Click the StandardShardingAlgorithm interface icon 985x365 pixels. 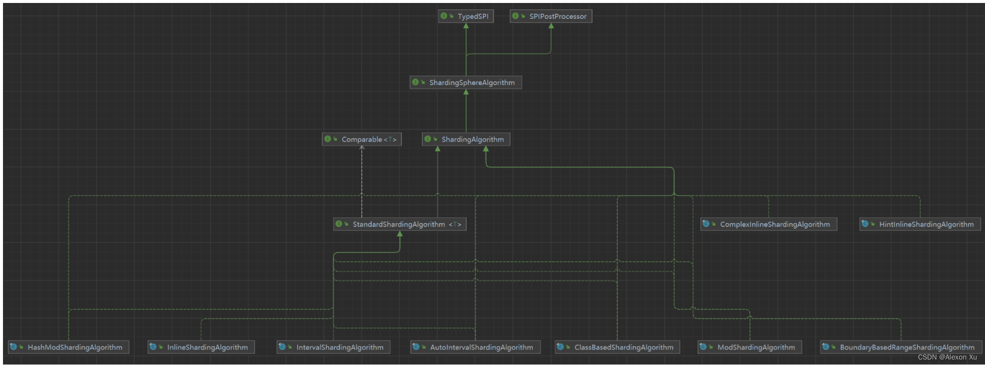tap(339, 224)
